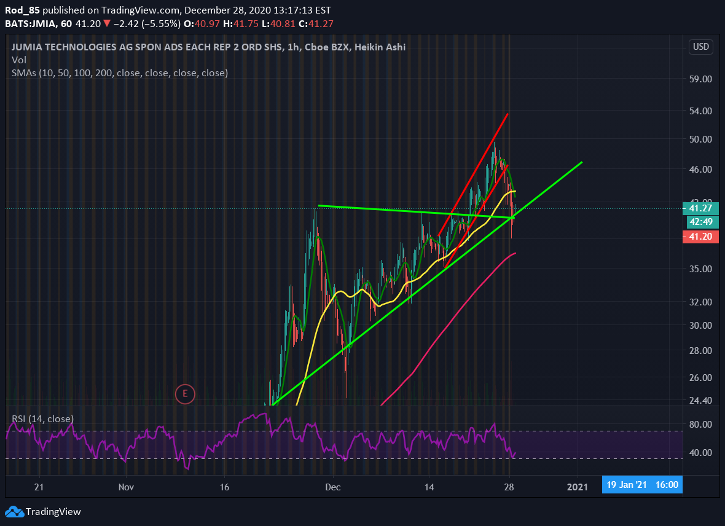The height and width of the screenshot is (526, 725).
Task: Click the 42:49 countdown timer label
Action: [x=701, y=222]
